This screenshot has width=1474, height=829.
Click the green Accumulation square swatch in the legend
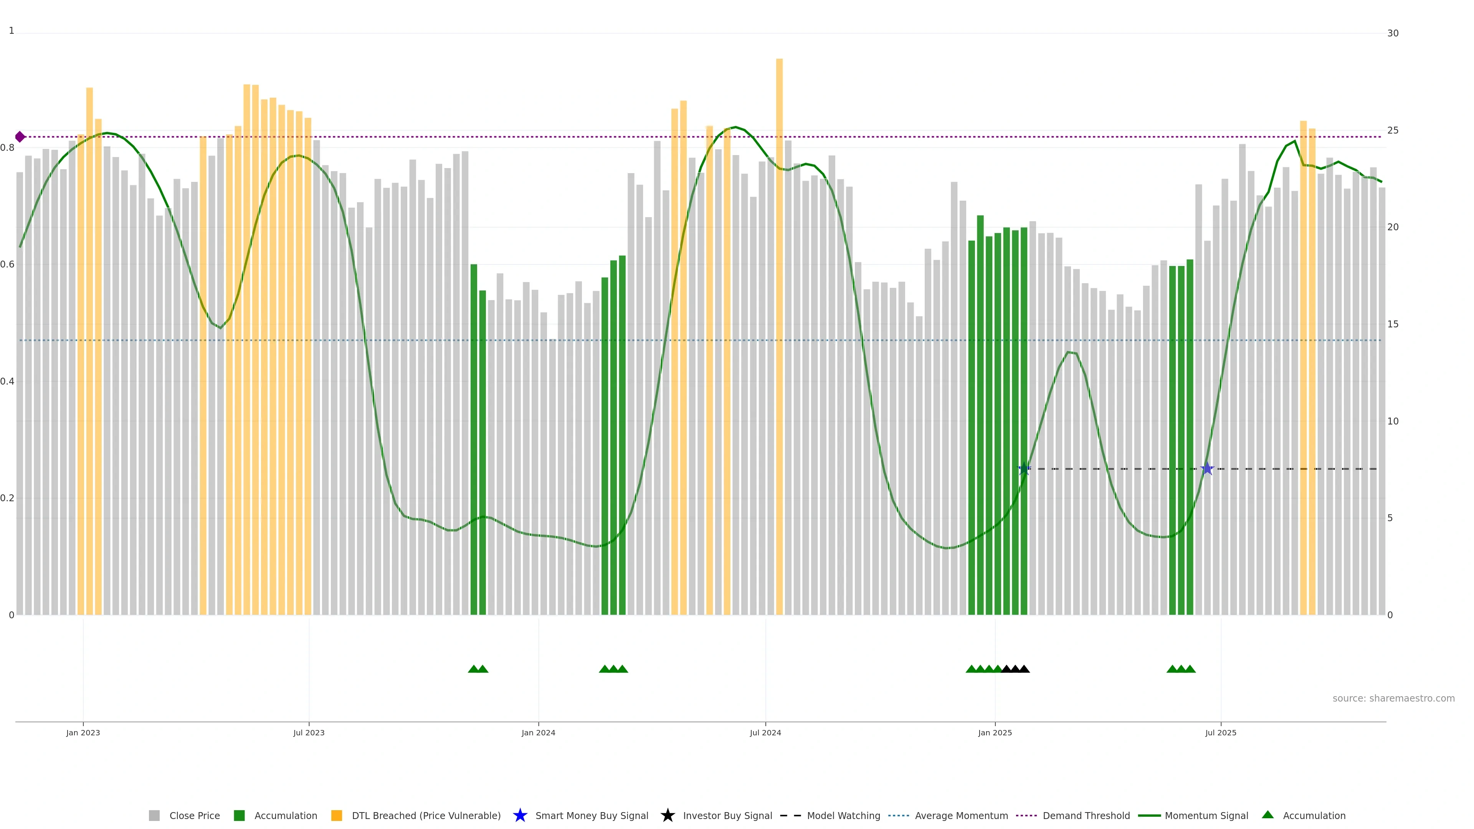pyautogui.click(x=239, y=815)
